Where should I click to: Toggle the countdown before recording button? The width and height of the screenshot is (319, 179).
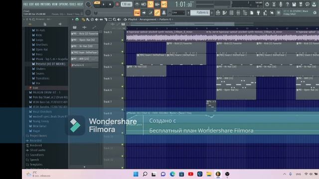tap(151, 4)
